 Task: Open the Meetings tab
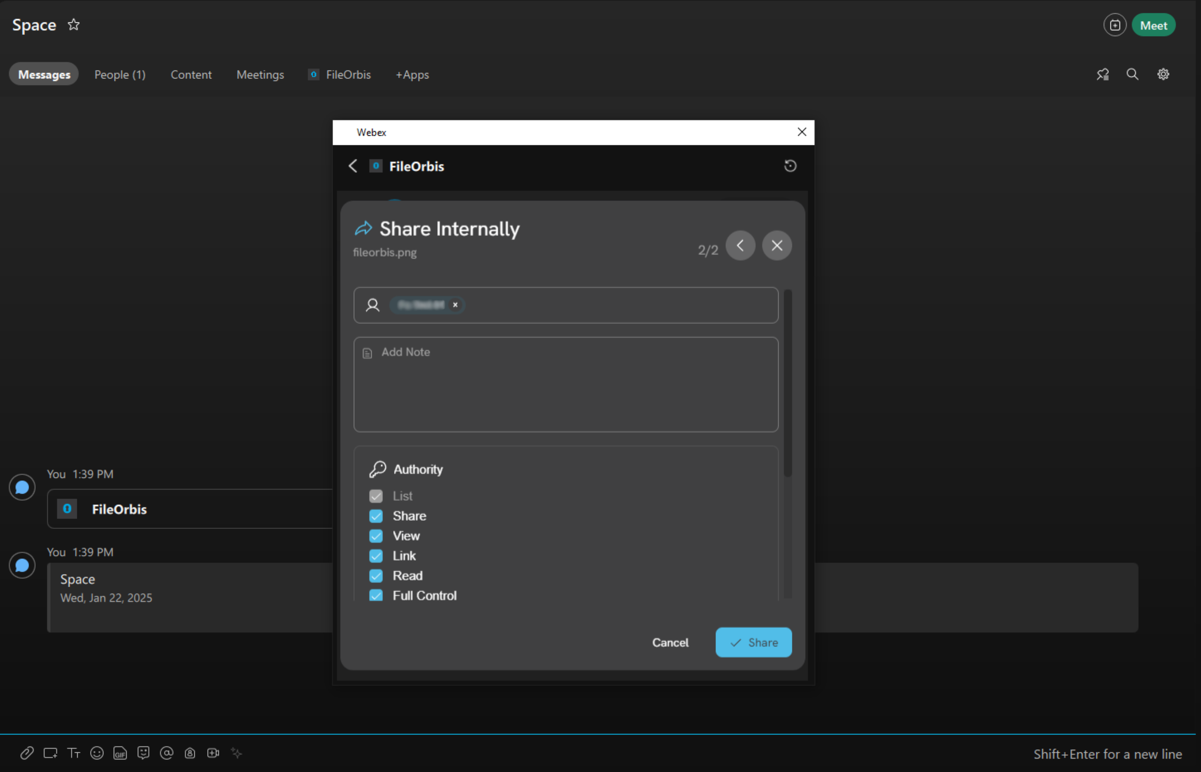click(x=260, y=74)
